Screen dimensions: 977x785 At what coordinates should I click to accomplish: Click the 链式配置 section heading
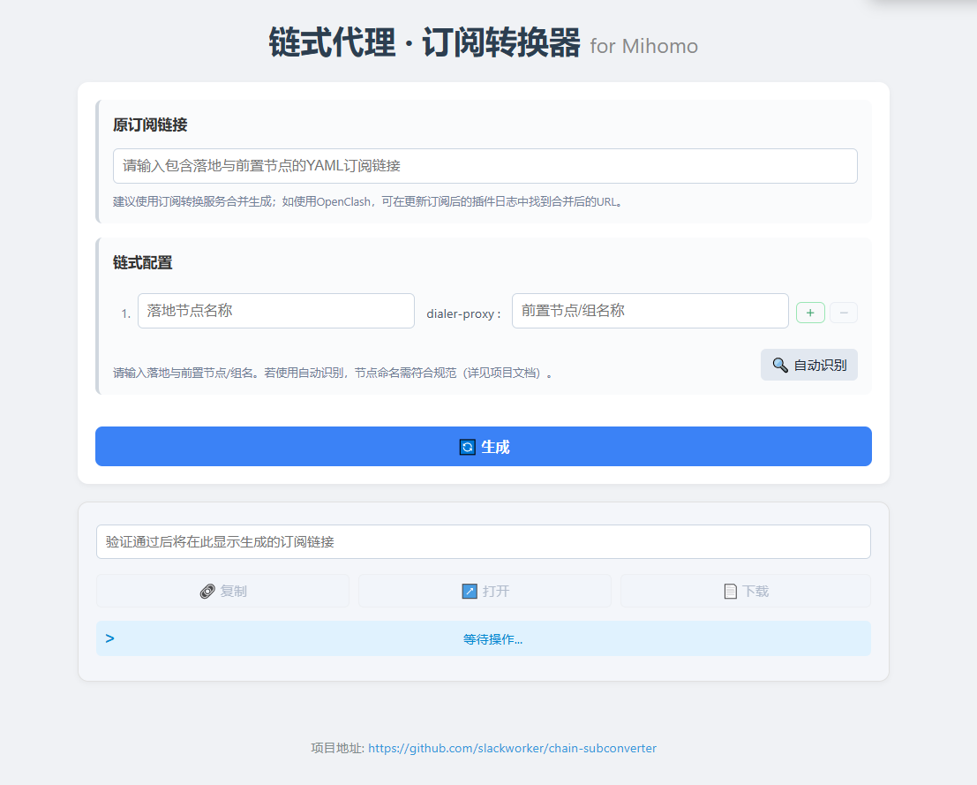tap(143, 262)
